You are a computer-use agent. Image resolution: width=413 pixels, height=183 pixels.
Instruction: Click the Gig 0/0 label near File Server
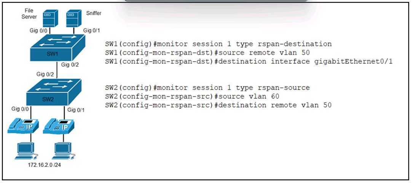tap(38, 30)
